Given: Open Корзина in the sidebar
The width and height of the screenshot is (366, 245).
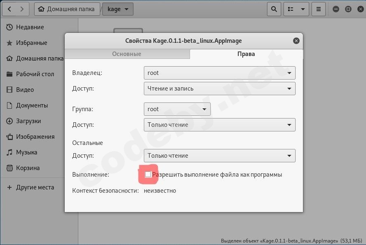Looking at the screenshot, I should pyautogui.click(x=32, y=168).
